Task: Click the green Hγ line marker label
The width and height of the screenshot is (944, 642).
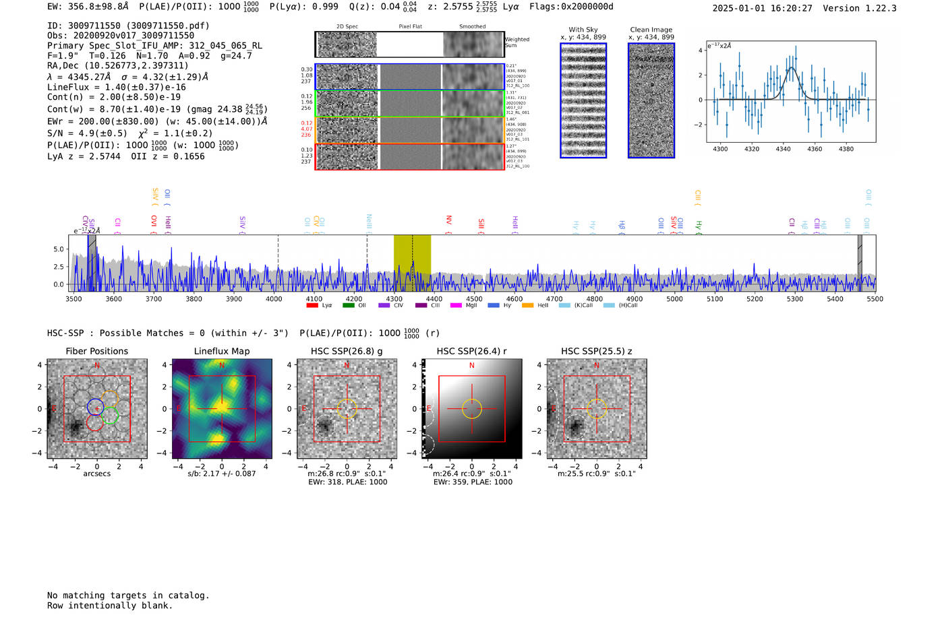Action: tap(699, 225)
